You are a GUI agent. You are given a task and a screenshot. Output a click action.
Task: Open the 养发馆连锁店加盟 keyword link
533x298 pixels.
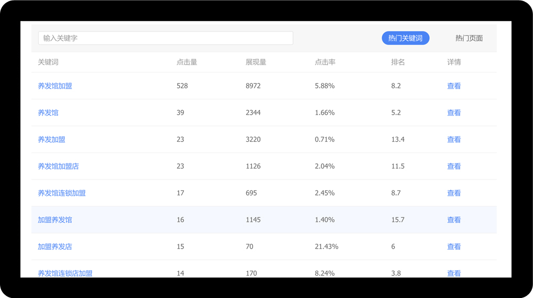tap(65, 273)
